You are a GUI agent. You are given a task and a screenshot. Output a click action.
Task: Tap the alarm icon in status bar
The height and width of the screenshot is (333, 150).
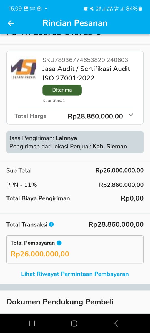[x=86, y=9]
